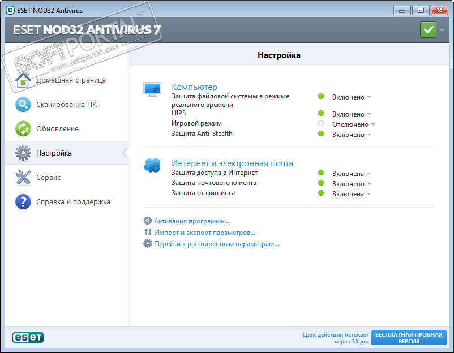Click the green Update arrows icon

(23, 129)
